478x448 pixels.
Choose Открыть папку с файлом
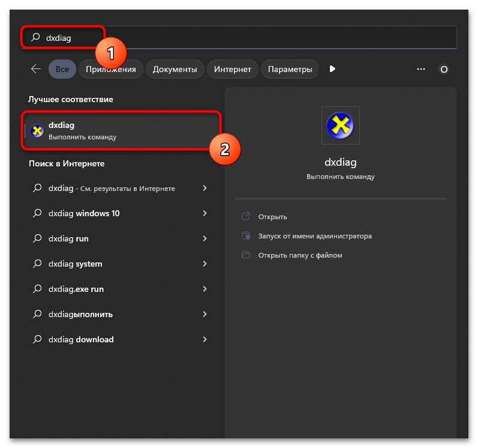[300, 255]
